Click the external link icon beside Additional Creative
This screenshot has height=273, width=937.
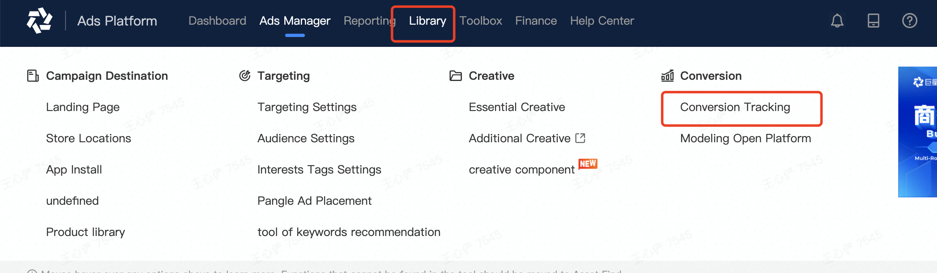click(x=580, y=138)
